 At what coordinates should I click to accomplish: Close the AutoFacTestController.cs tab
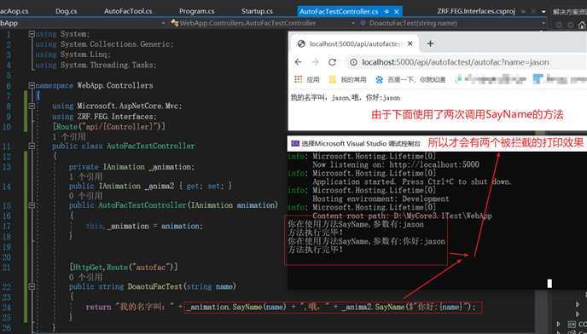[x=397, y=12]
